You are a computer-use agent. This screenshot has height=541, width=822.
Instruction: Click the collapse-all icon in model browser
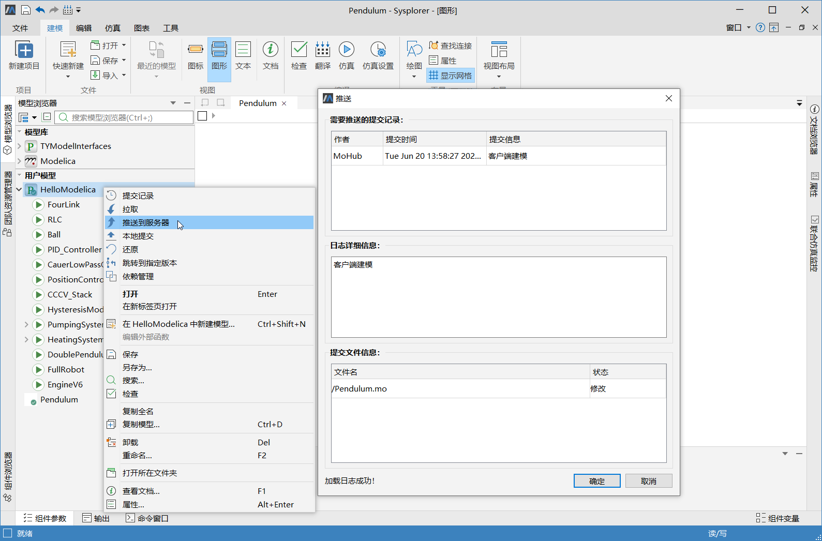tap(47, 117)
